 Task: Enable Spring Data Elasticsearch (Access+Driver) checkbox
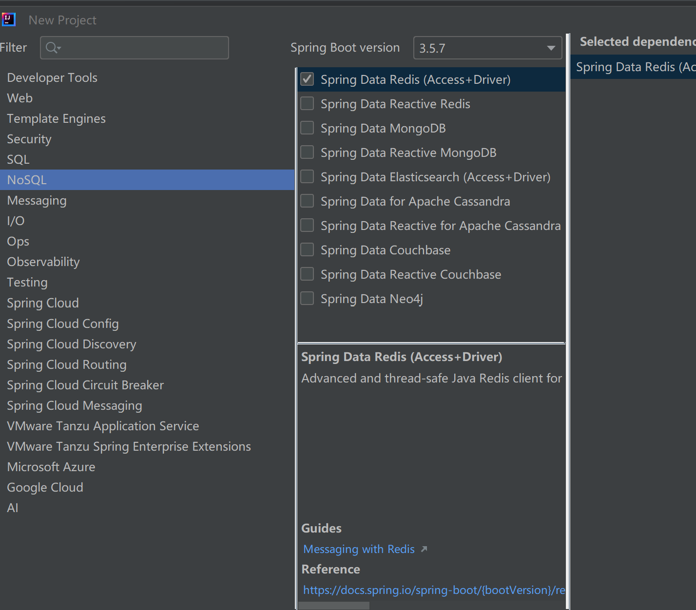click(x=307, y=176)
